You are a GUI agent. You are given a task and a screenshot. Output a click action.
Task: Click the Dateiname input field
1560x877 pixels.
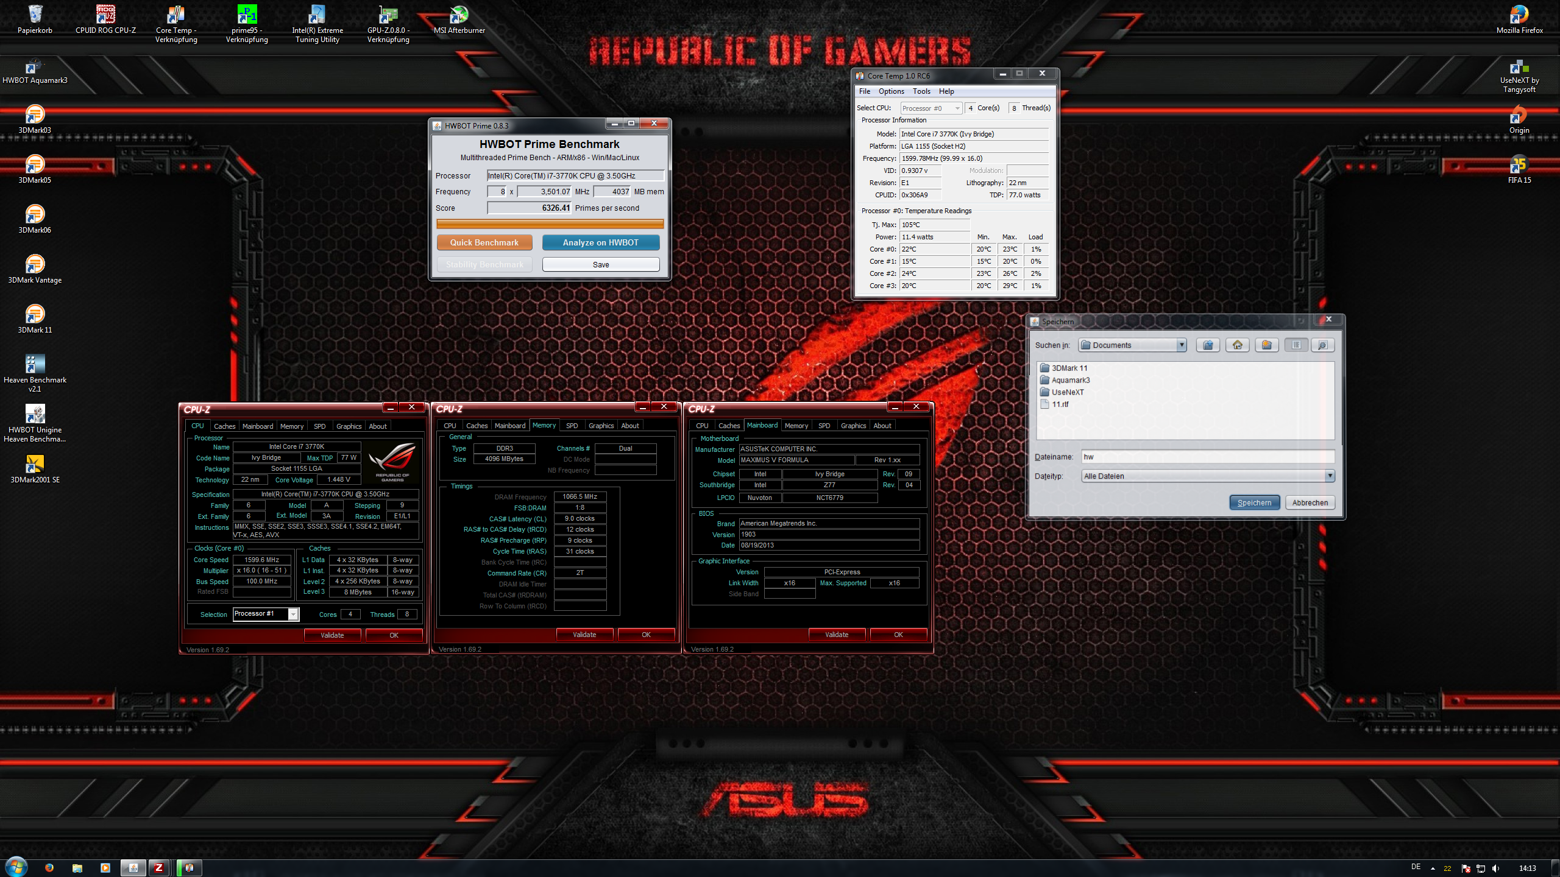coord(1208,457)
